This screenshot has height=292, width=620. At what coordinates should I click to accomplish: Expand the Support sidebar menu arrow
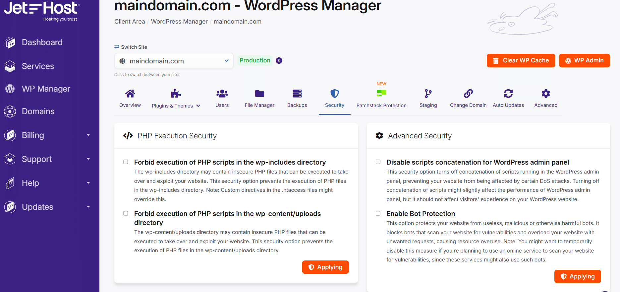[x=88, y=159]
